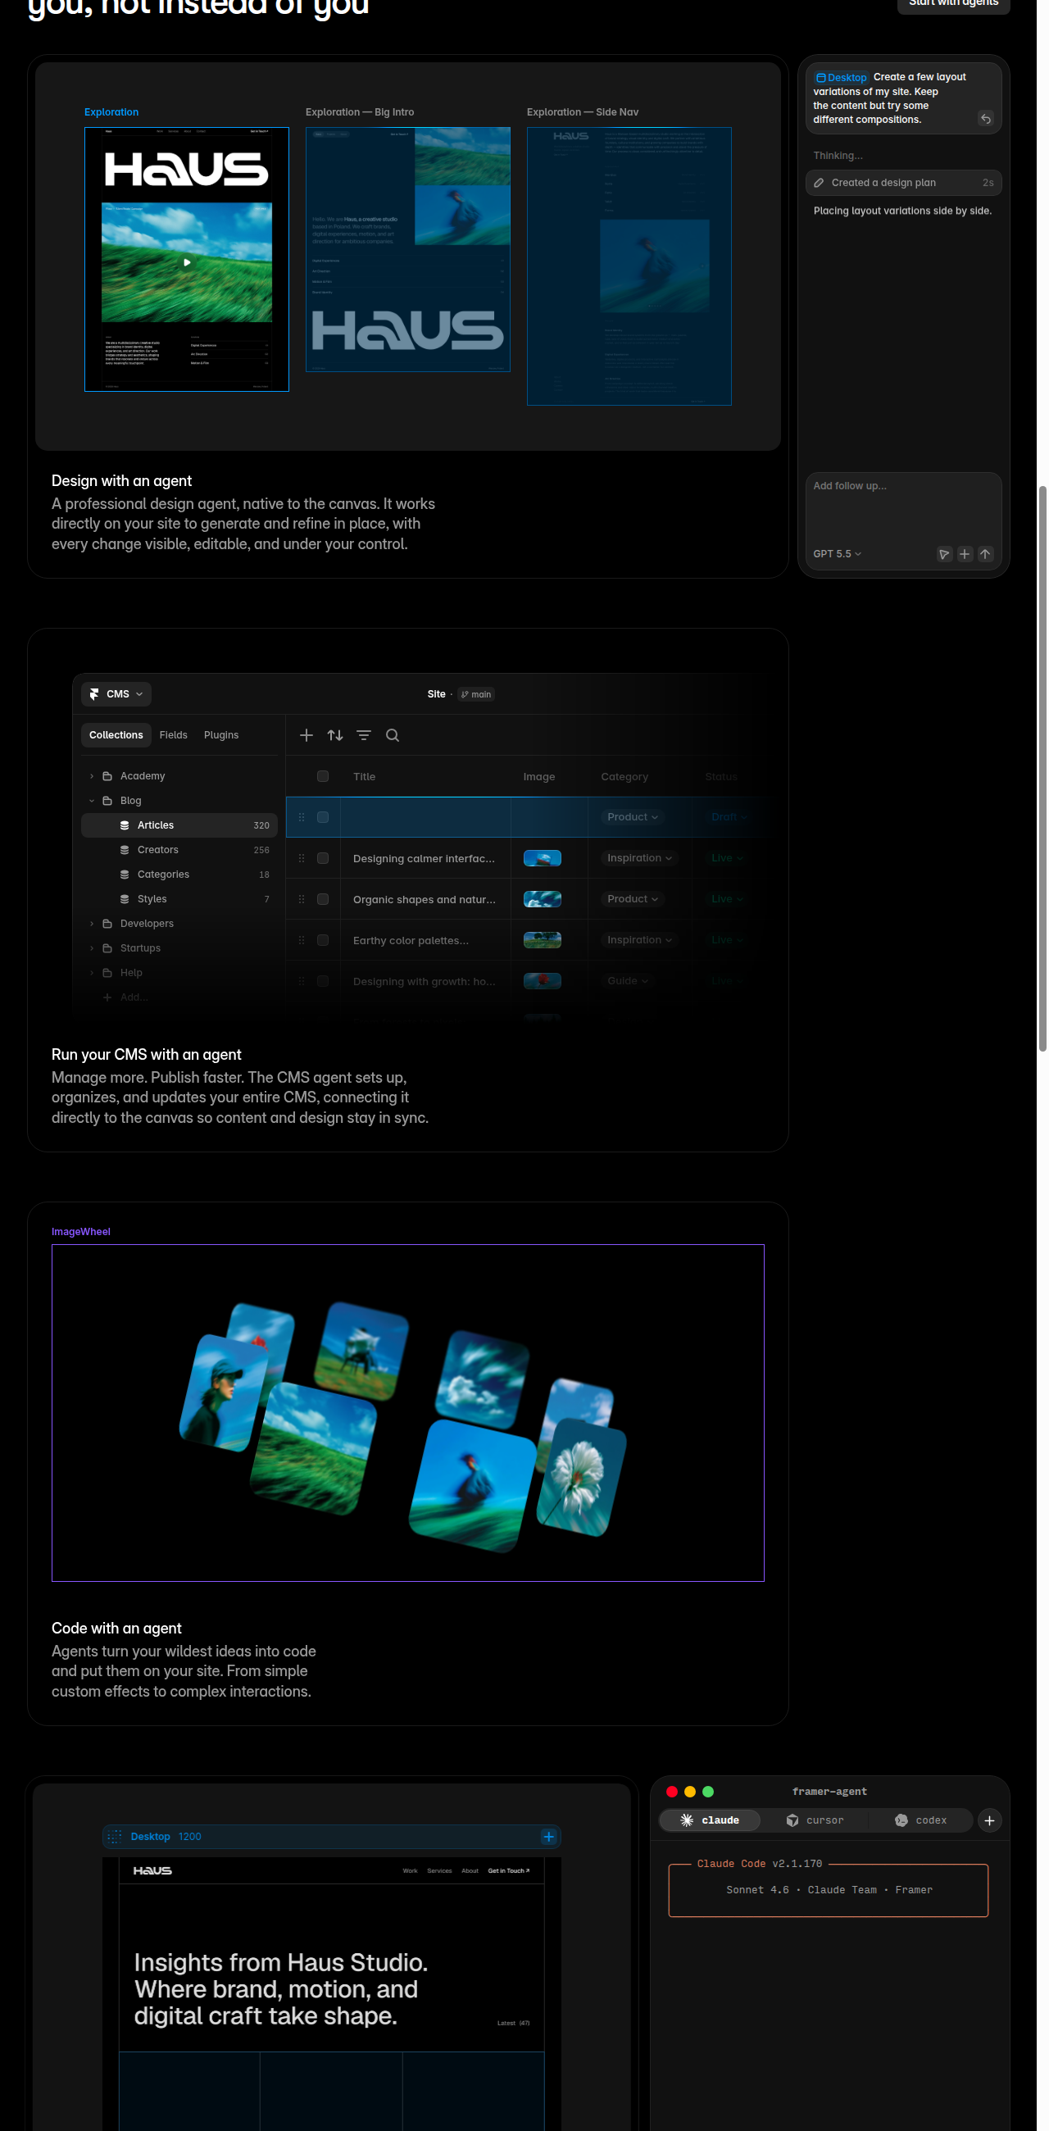Screen dimensions: 1049x2131
Task: Click the page vertical scrollbar thumb
Action: click(x=1042, y=770)
